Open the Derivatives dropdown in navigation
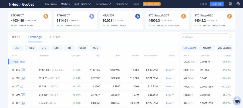The width and height of the screenshot is (243, 108). pos(104,4)
